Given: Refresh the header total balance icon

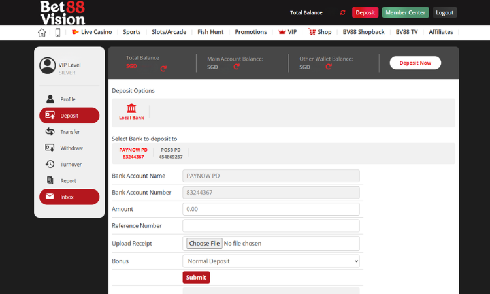Looking at the screenshot, I should (x=343, y=13).
